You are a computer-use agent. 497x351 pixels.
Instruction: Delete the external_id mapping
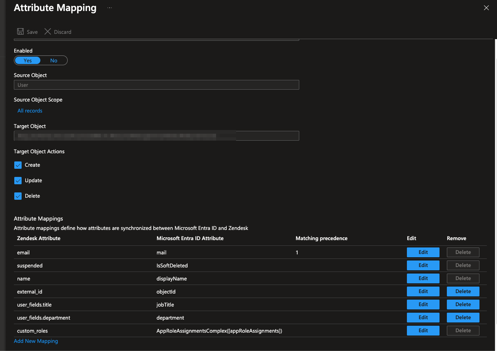463,291
